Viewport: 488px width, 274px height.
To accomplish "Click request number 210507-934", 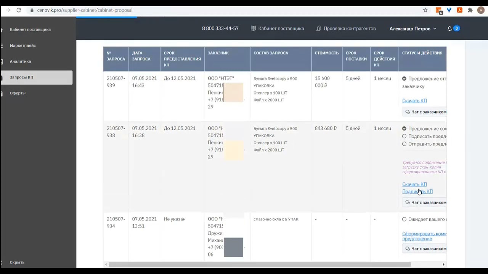I will 116,222.
